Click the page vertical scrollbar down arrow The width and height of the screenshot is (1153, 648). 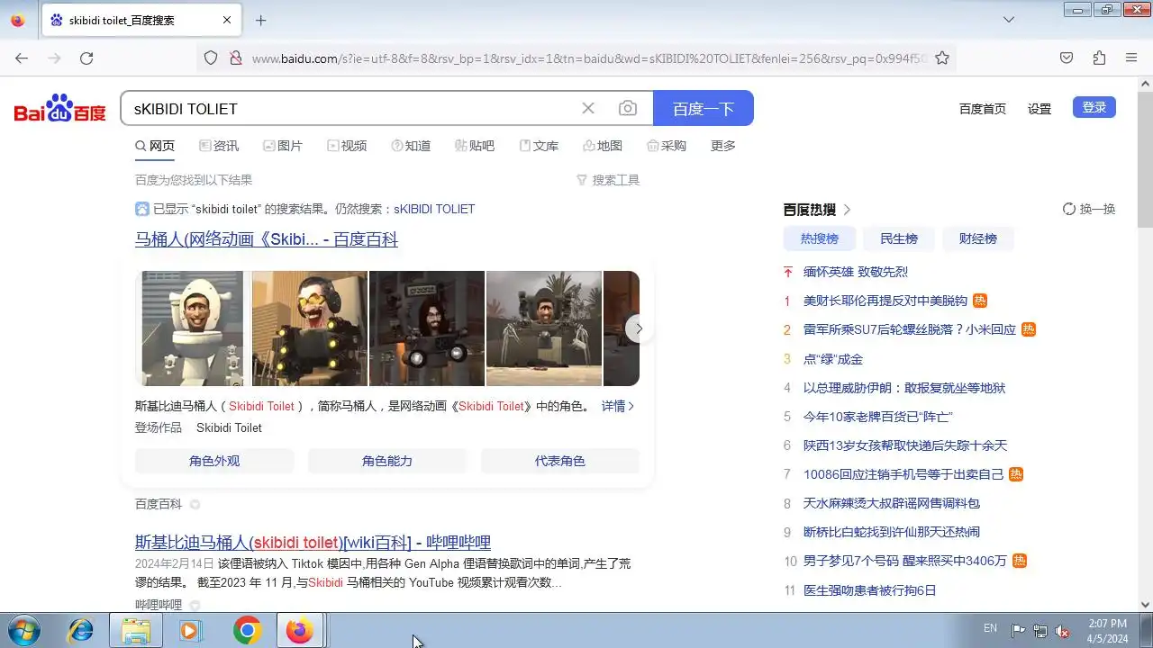point(1145,605)
